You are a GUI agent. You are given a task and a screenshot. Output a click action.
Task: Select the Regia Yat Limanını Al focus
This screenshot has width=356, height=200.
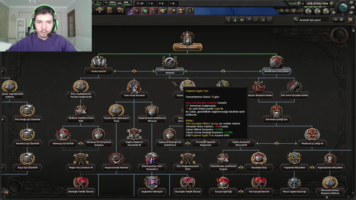pyautogui.click(x=81, y=162)
